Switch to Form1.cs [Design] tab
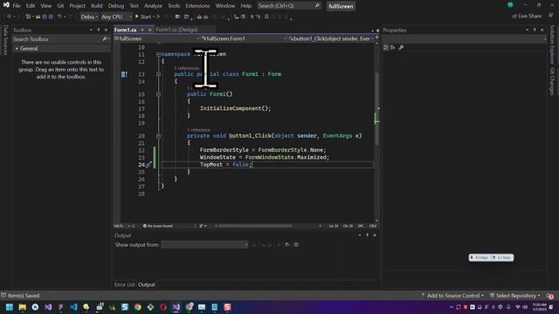Image resolution: width=559 pixels, height=314 pixels. tap(176, 30)
